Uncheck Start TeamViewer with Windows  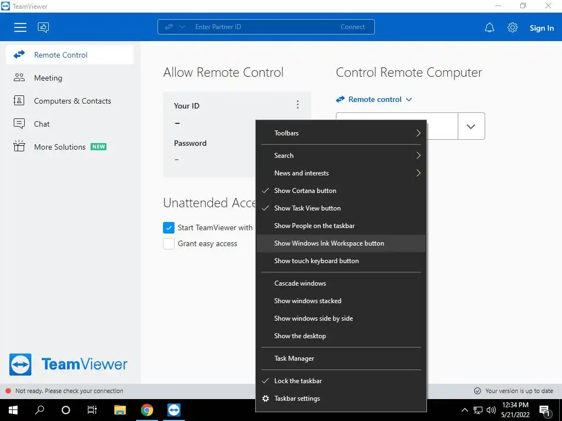pyautogui.click(x=168, y=227)
